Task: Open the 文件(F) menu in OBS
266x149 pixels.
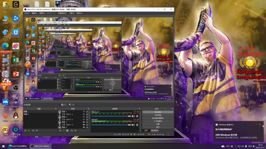Action: [x=27, y=13]
